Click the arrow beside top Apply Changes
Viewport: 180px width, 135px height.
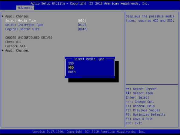(x=3, y=16)
